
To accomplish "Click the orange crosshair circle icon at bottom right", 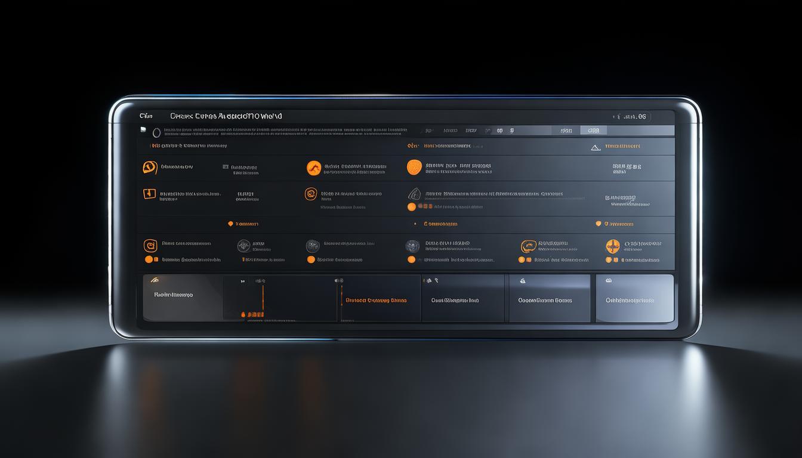I will click(x=613, y=246).
